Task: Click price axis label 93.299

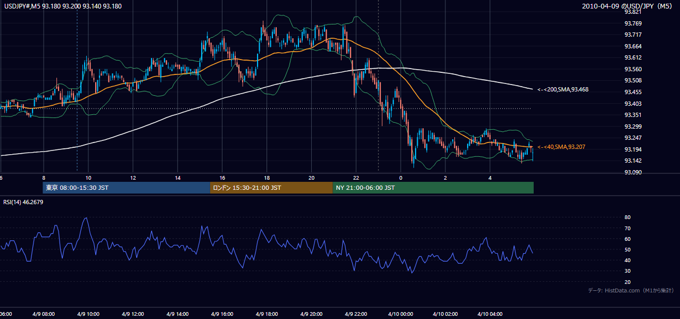Action: coord(633,127)
